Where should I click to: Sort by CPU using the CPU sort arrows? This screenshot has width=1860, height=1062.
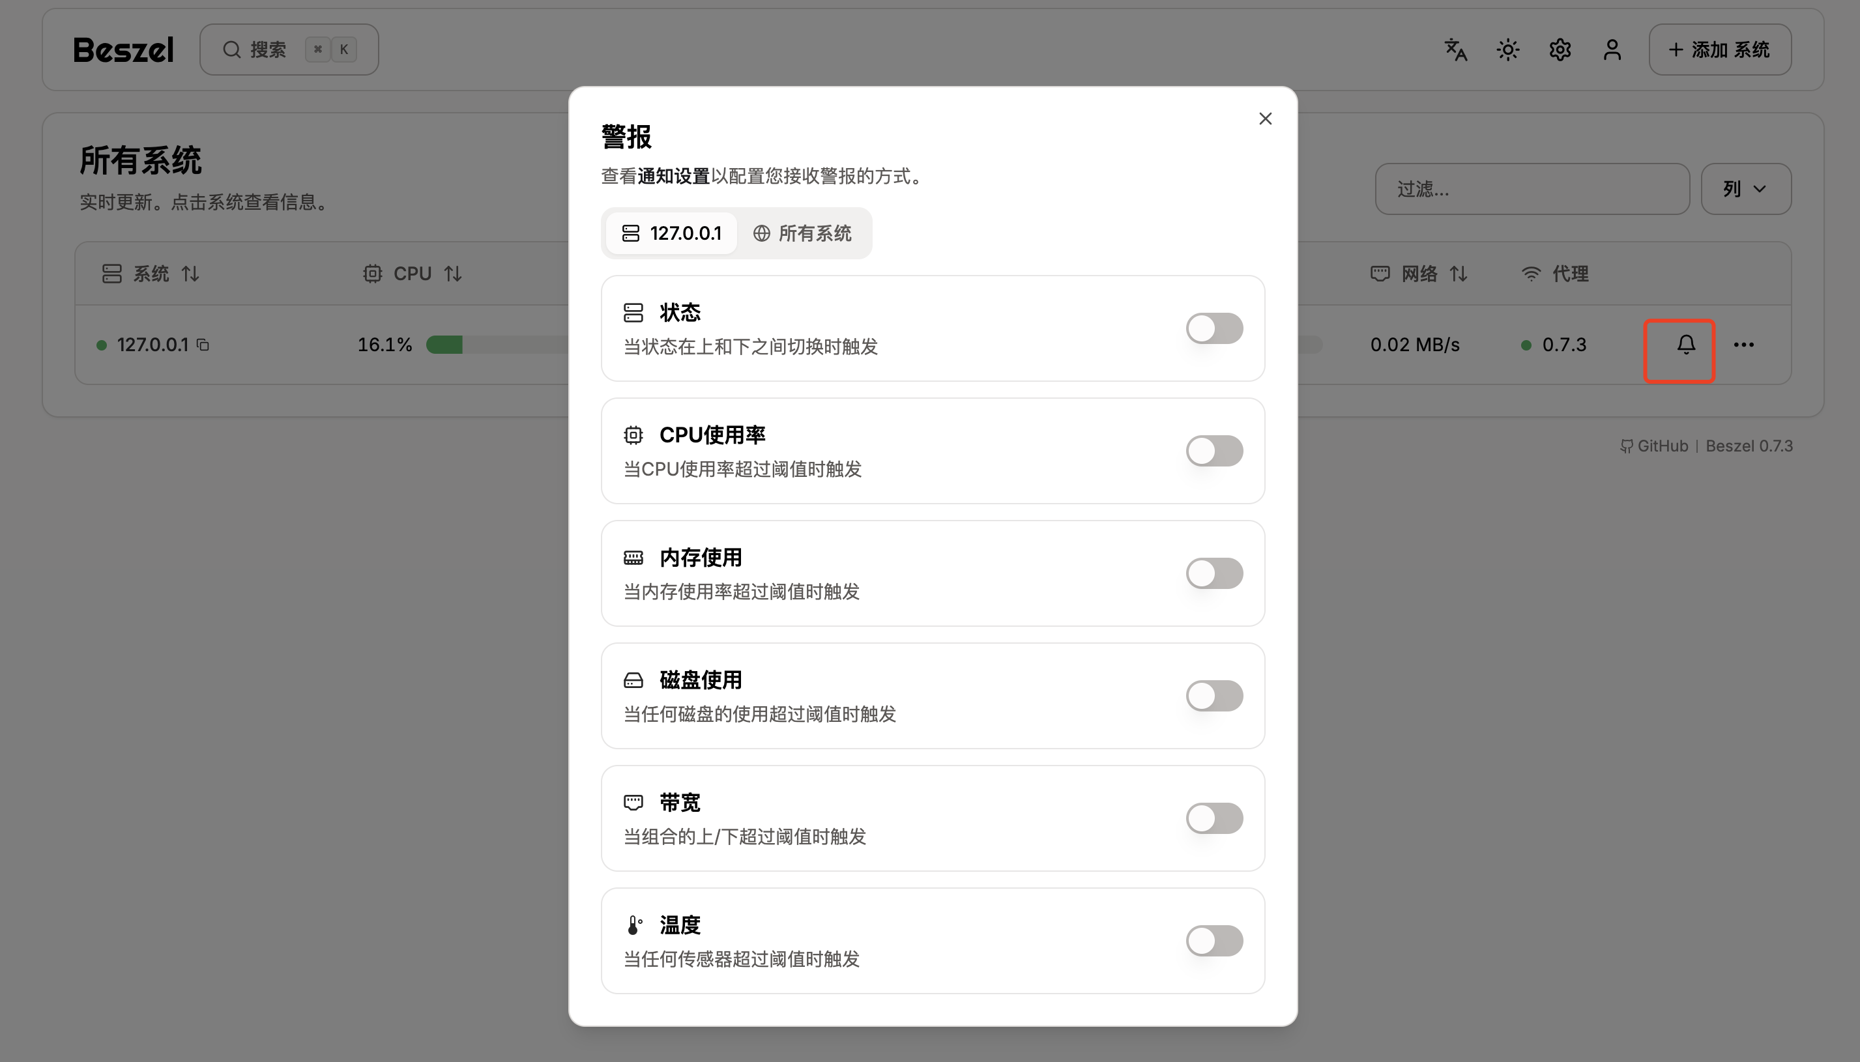(x=452, y=273)
